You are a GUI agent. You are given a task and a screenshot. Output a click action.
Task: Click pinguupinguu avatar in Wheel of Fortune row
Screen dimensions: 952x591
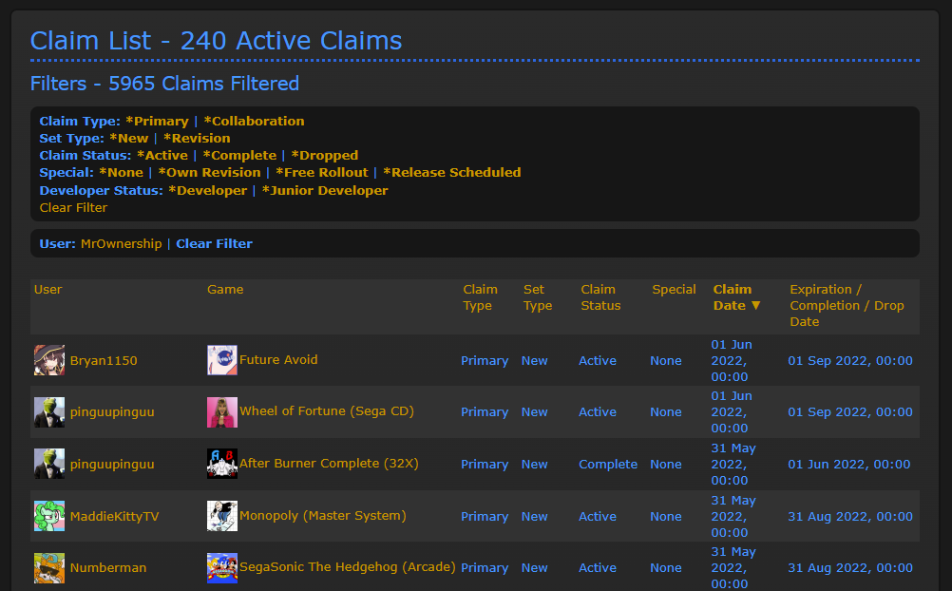(49, 411)
